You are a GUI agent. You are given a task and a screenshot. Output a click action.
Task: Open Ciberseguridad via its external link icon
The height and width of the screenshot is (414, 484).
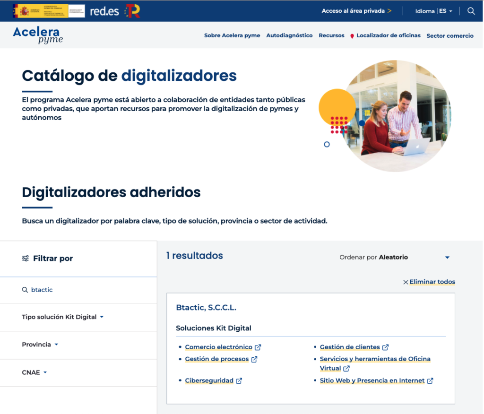239,380
